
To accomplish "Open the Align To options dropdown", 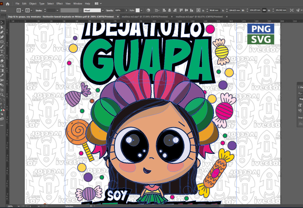I will (x=157, y=10).
